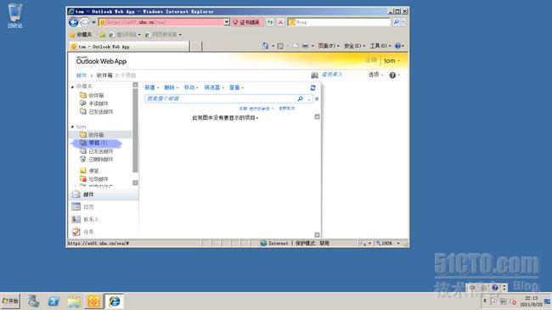Click the OWA help question mark icon
The width and height of the screenshot is (552, 310).
[x=392, y=75]
